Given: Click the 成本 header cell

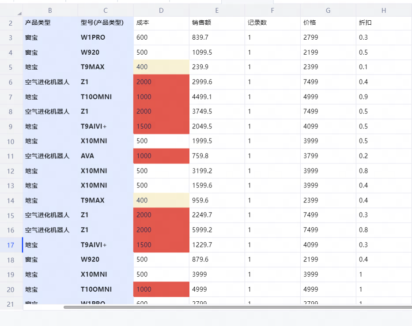Looking at the screenshot, I should (161, 23).
